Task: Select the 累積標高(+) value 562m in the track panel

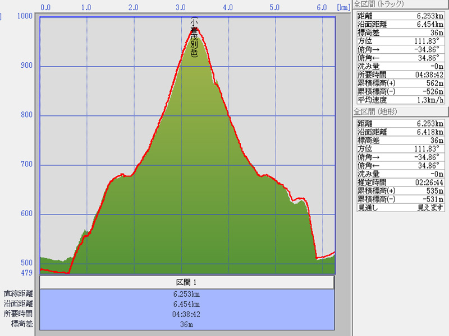Action: point(435,83)
